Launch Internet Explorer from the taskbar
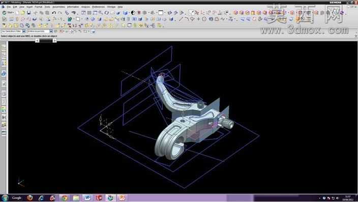This screenshot has width=358, height=202. pyautogui.click(x=41, y=198)
